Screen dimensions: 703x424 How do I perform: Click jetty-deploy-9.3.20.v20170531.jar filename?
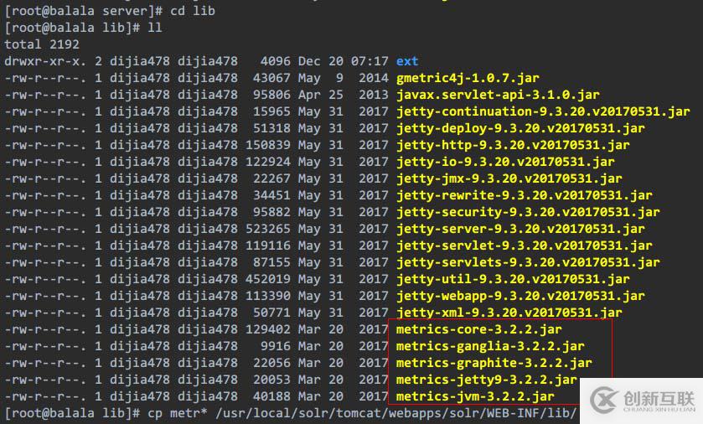pyautogui.click(x=520, y=128)
